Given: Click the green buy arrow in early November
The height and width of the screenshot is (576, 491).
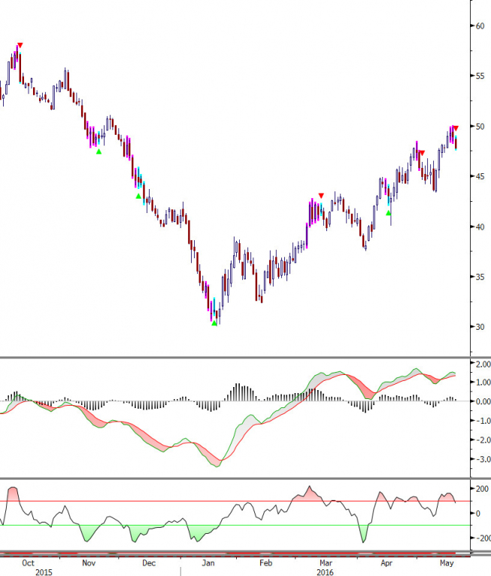Looking at the screenshot, I should (x=99, y=151).
